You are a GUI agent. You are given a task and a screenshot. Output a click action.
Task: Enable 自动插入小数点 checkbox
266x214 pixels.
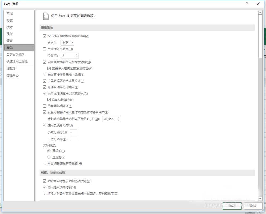(44, 49)
